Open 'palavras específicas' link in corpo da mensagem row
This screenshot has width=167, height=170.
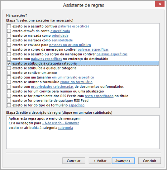pyautogui.click(x=93, y=50)
